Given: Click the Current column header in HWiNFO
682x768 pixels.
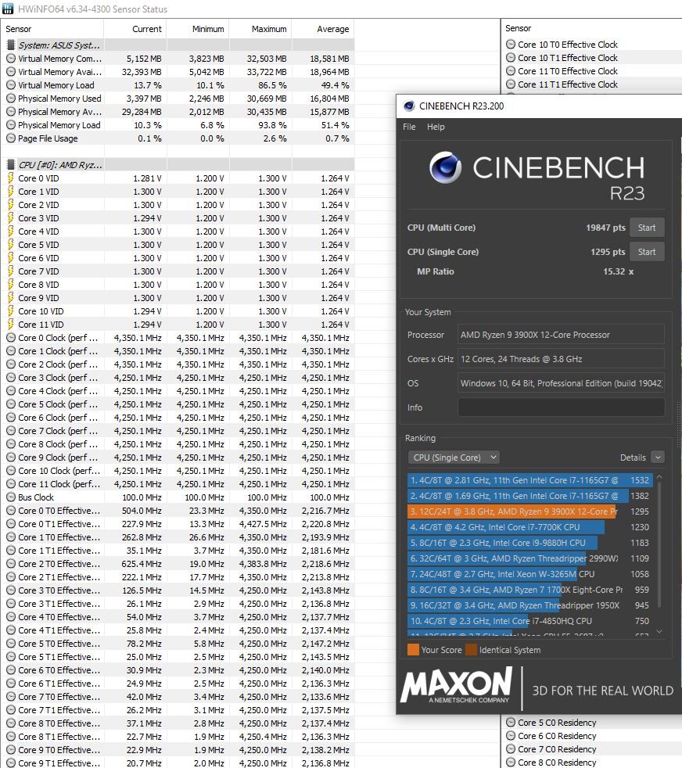Looking at the screenshot, I should [x=135, y=29].
